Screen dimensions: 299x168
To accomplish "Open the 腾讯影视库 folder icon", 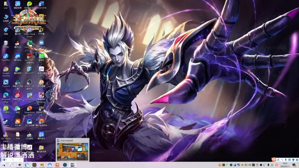I will click(x=41, y=149).
